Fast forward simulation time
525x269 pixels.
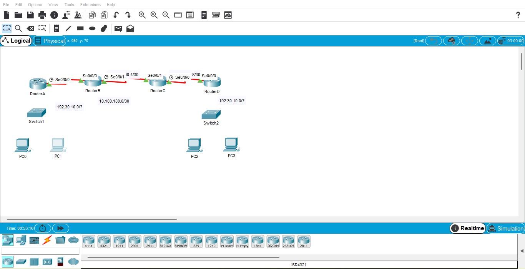[61, 228]
